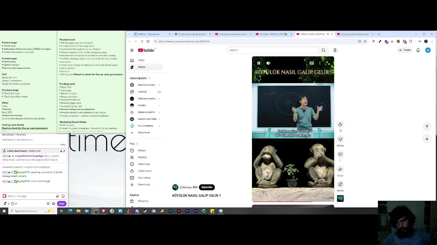Image resolution: width=437 pixels, height=245 pixels.
Task: Pause the playing Short video
Action: (x=259, y=63)
